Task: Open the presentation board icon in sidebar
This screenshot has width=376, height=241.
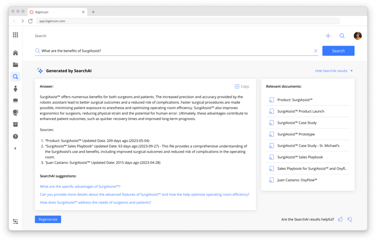Action: tap(15, 101)
